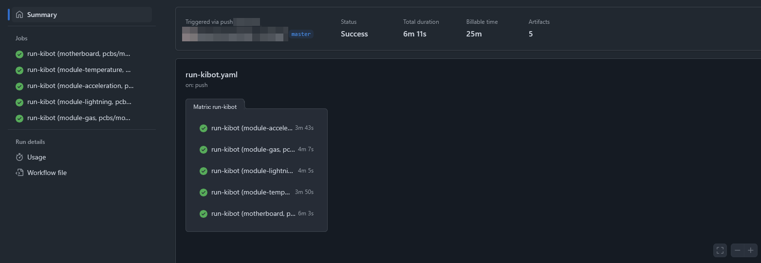Viewport: 761px width, 263px height.
Task: Click the fullscreen graph icon
Action: (720, 250)
